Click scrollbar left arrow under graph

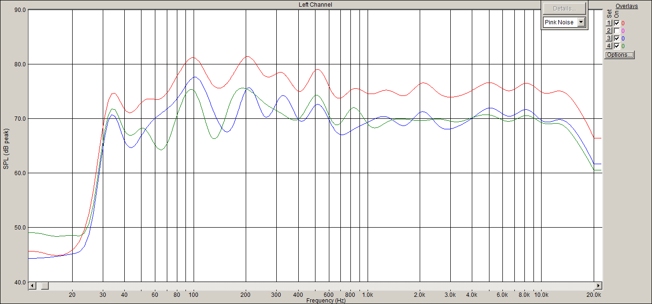(x=33, y=285)
